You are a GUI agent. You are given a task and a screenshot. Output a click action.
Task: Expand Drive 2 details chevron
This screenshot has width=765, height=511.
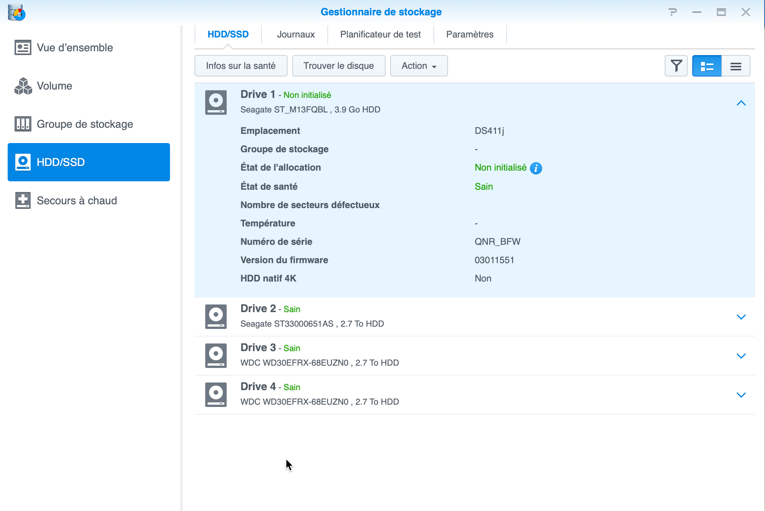click(x=741, y=317)
